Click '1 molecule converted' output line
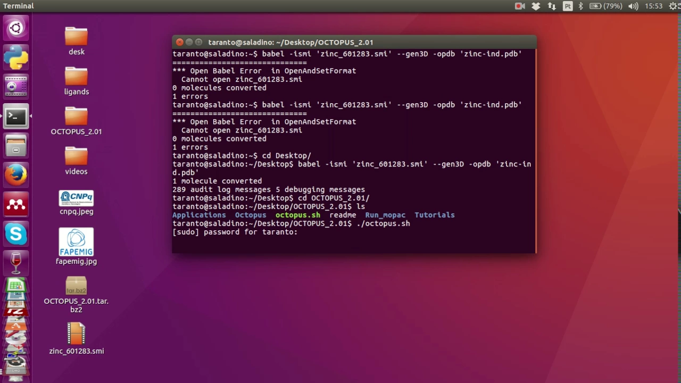Viewport: 681px width, 383px height. pyautogui.click(x=217, y=181)
